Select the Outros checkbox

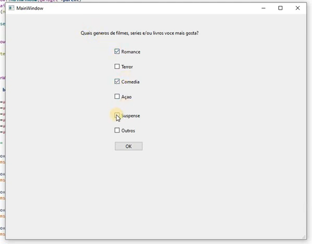click(x=117, y=130)
